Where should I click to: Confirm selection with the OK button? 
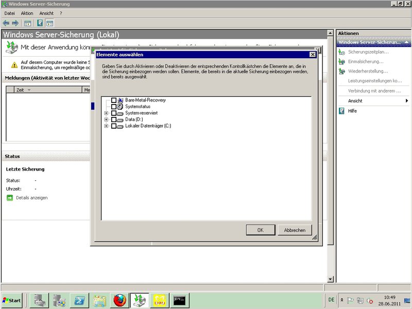[261, 230]
